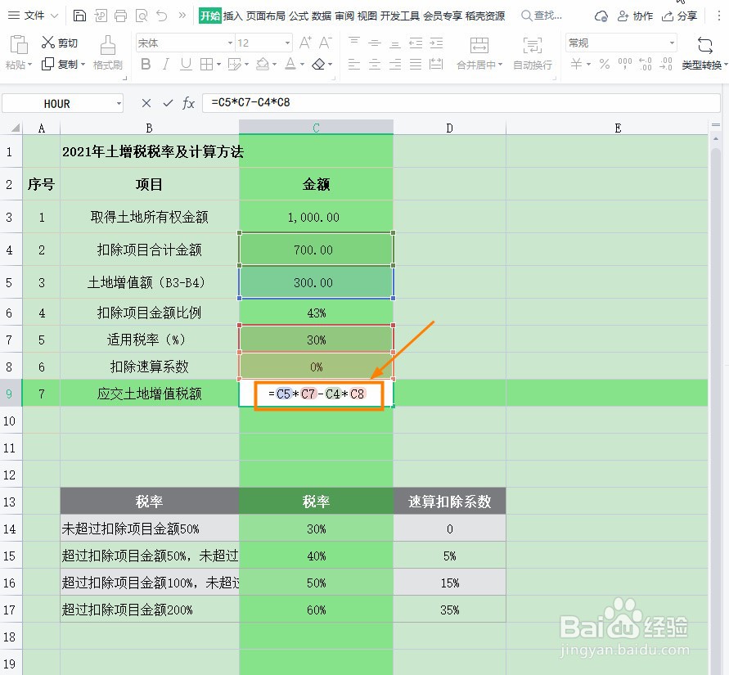
Task: Toggle bold formatting
Action: (145, 63)
